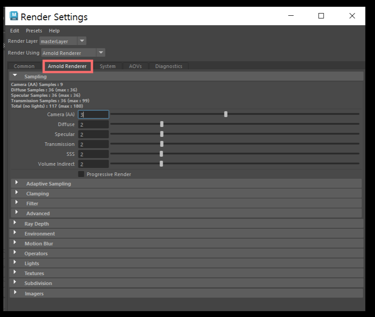Expand the Motion Blur section
The width and height of the screenshot is (375, 317).
click(186, 244)
